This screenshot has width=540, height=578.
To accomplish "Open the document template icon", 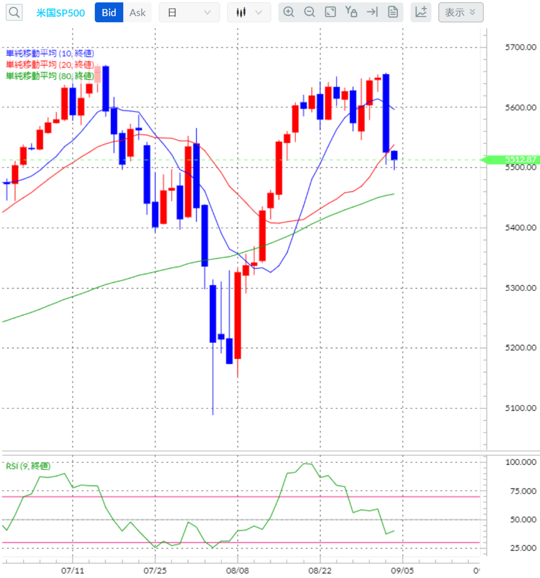I will [393, 12].
